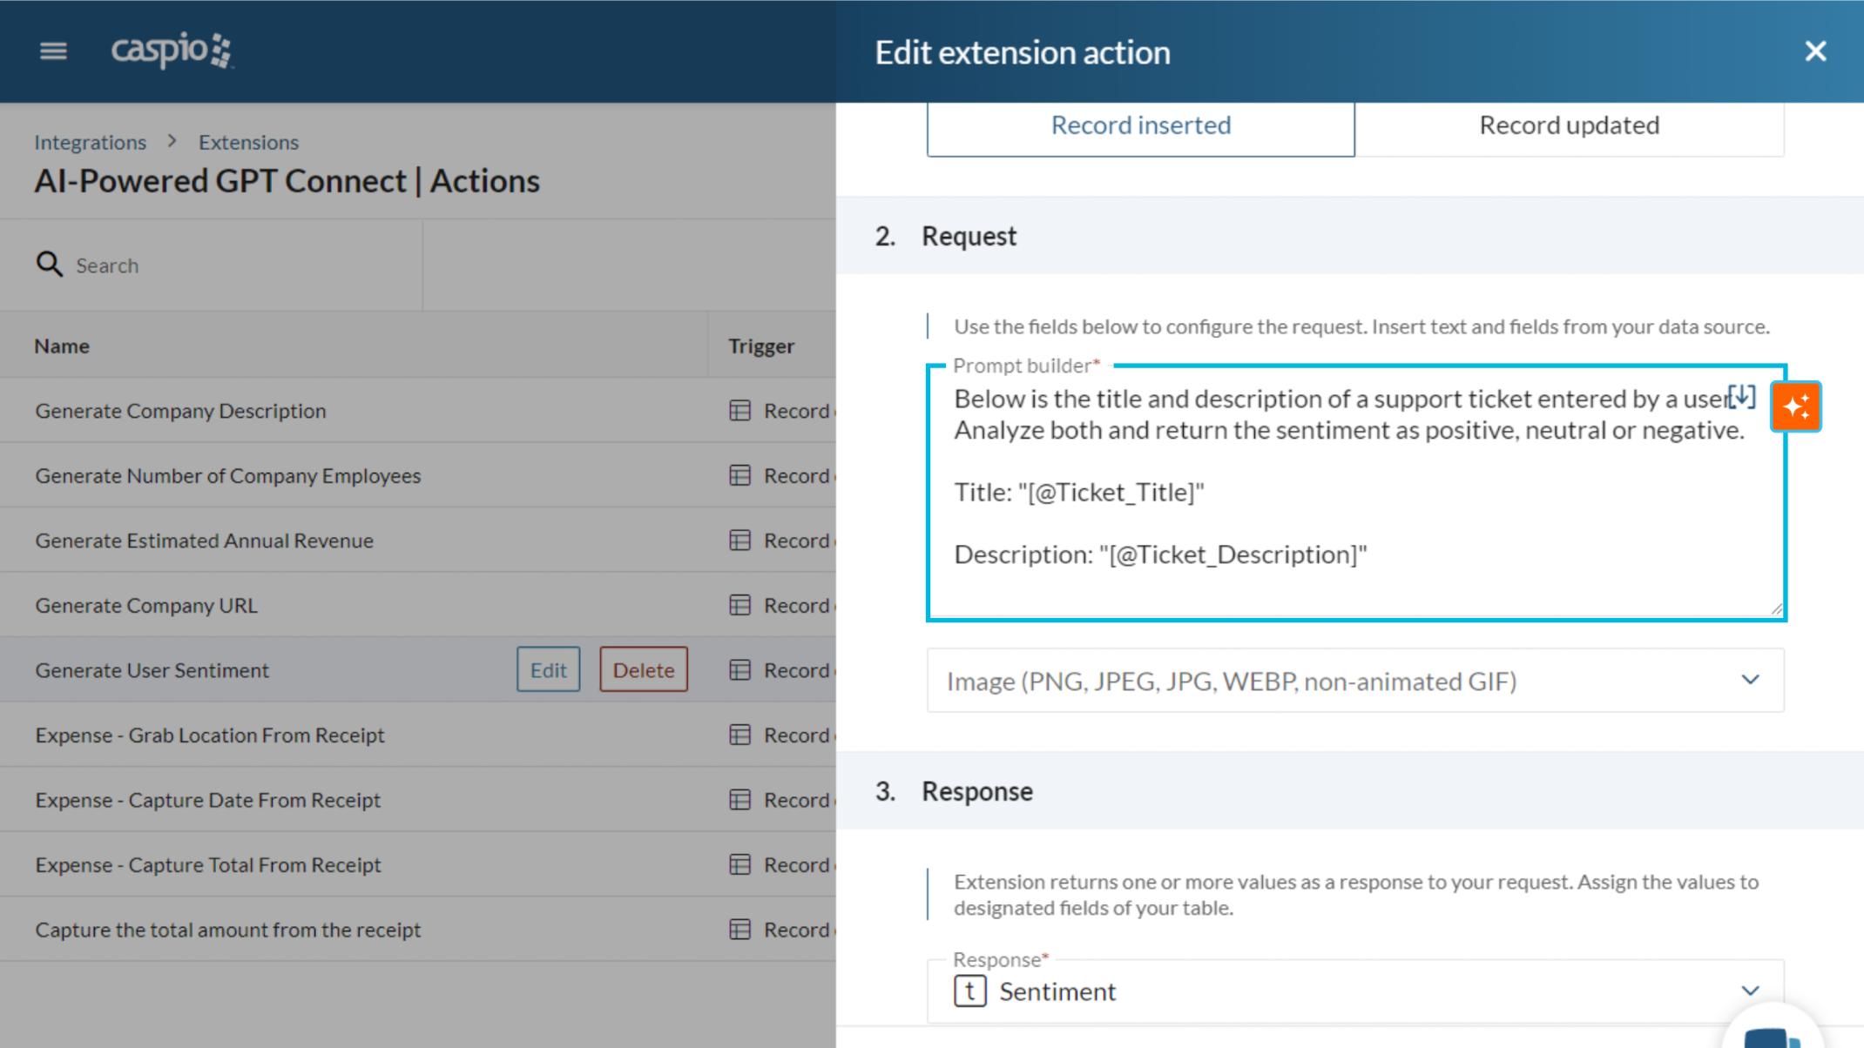Select the Record inserted tab
The image size is (1864, 1048).
tap(1140, 124)
